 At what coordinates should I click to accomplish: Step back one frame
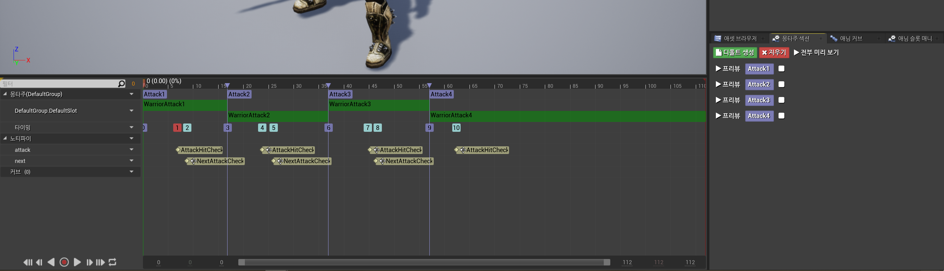[39, 262]
